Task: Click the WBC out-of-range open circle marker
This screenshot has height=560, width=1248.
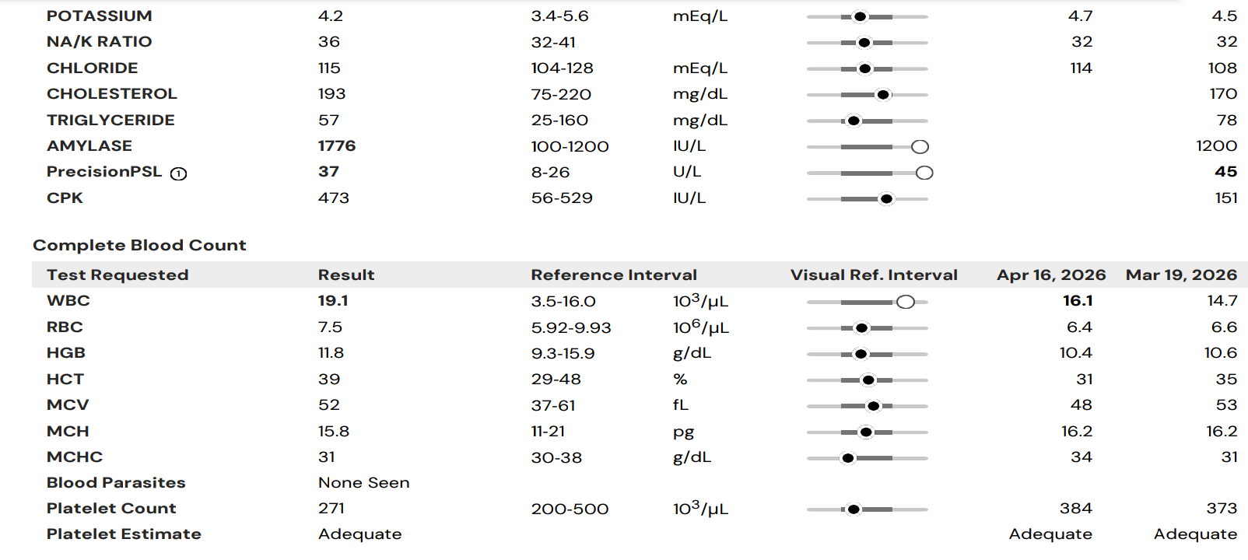Action: pos(906,302)
